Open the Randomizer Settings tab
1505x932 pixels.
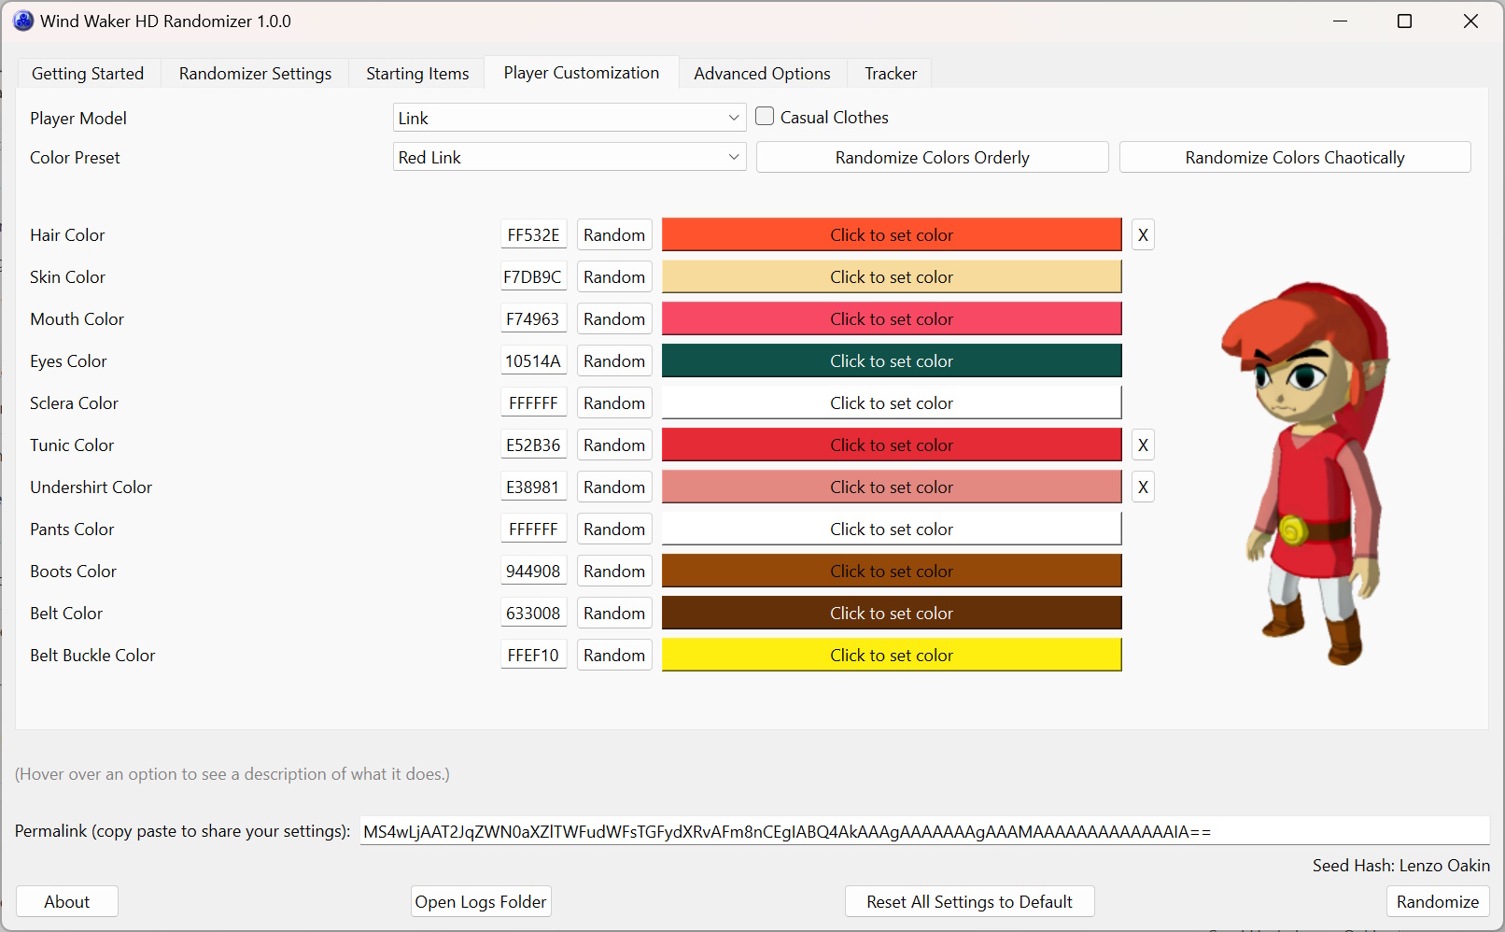pyautogui.click(x=255, y=74)
